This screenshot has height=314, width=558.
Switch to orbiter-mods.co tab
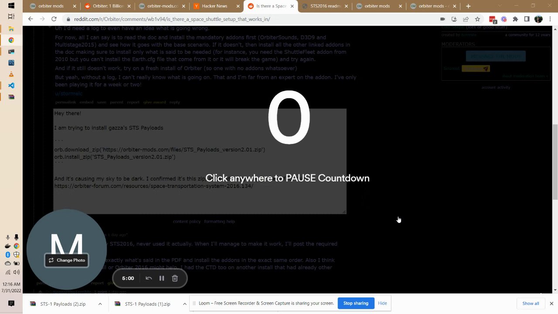pos(162,6)
